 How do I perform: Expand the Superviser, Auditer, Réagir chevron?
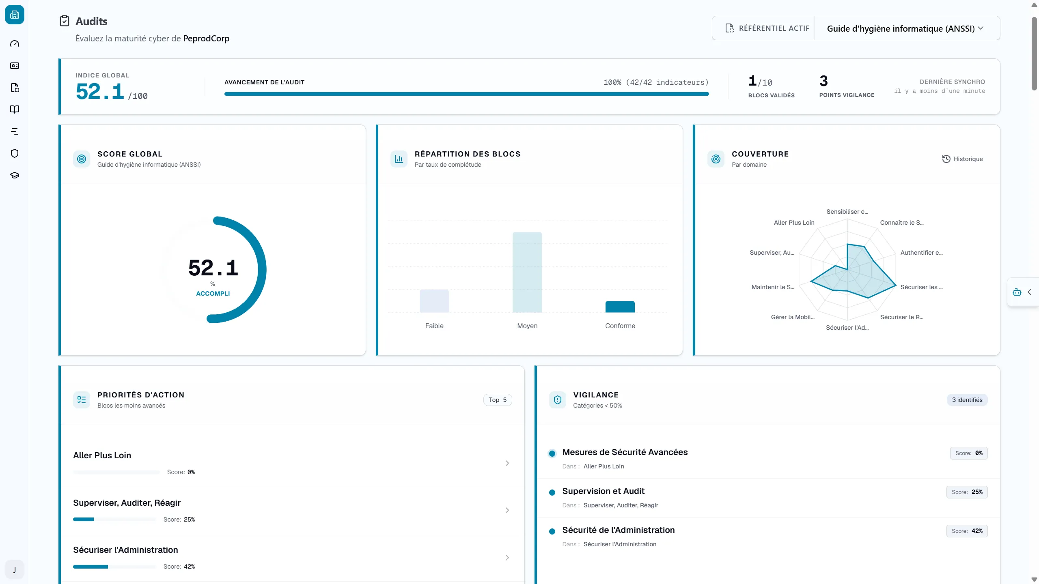coord(507,510)
